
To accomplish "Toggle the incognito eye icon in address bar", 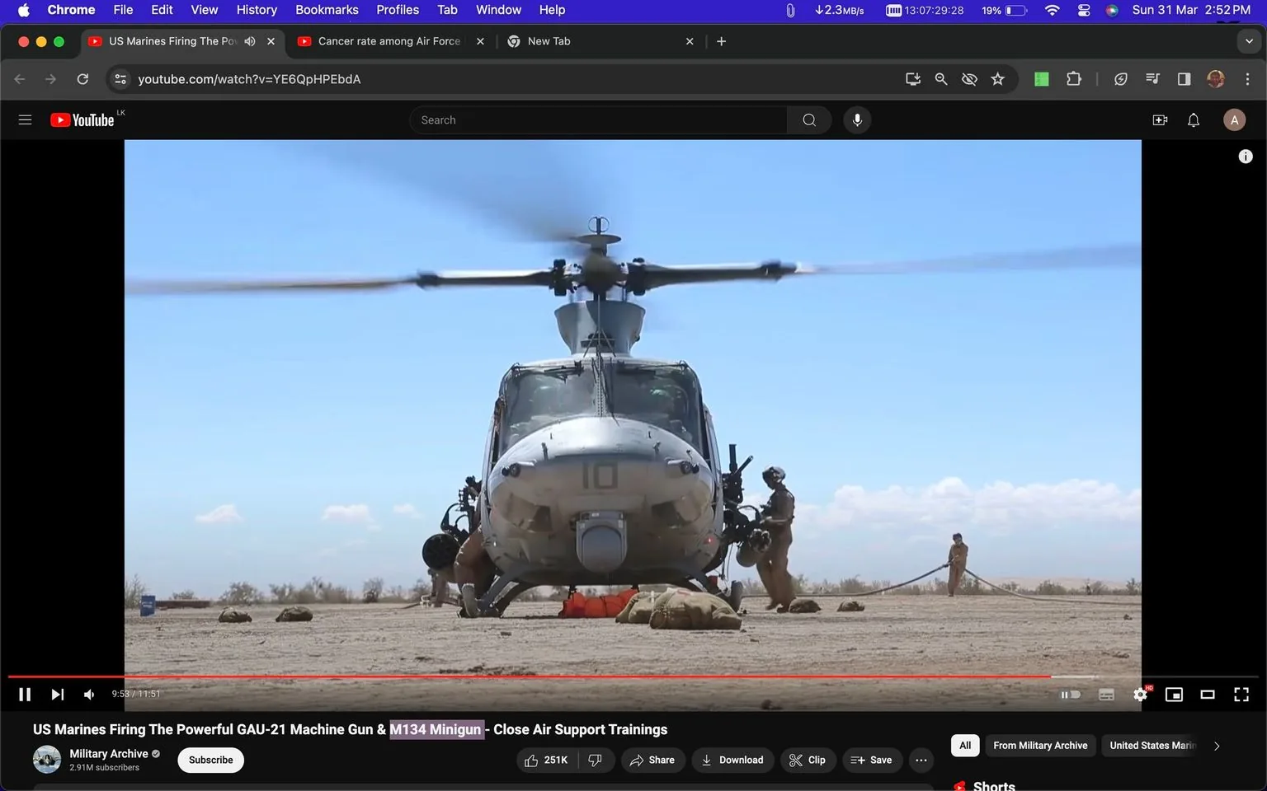I will [x=969, y=79].
